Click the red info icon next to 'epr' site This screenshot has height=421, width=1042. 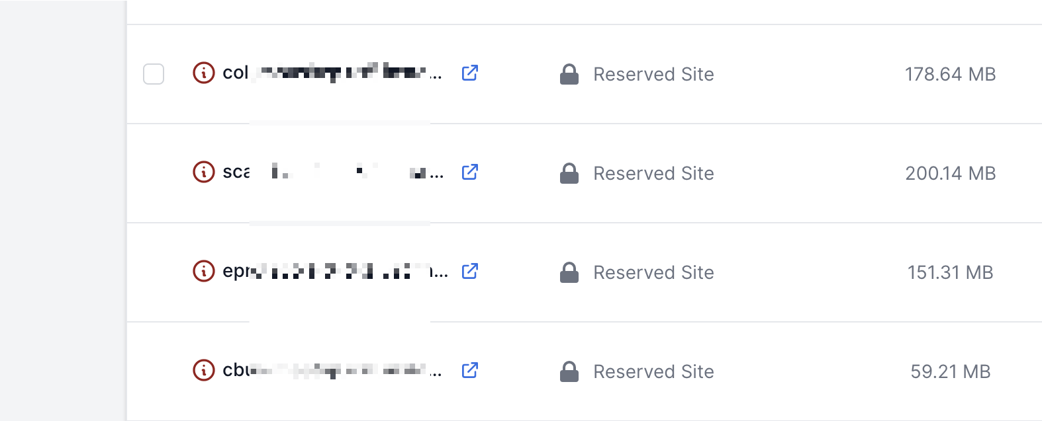click(204, 271)
